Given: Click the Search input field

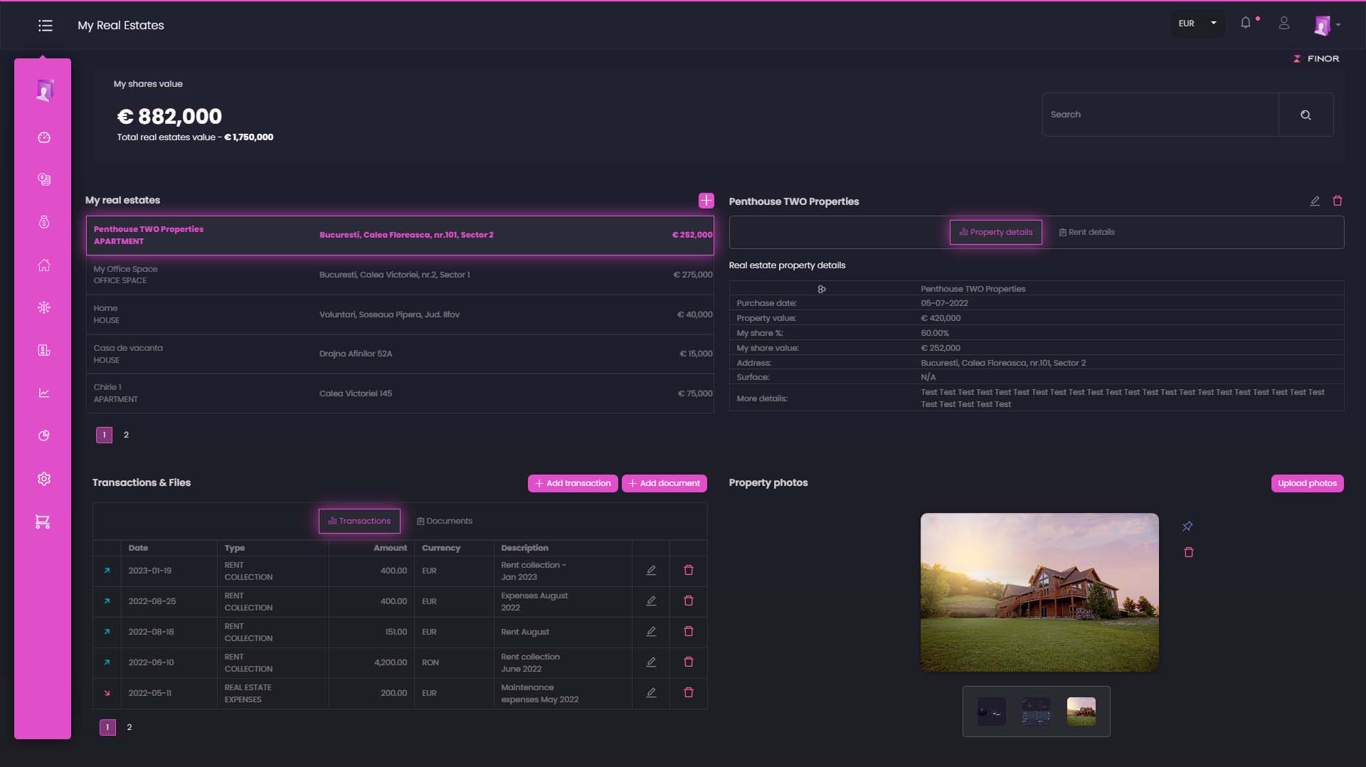Looking at the screenshot, I should point(1160,115).
